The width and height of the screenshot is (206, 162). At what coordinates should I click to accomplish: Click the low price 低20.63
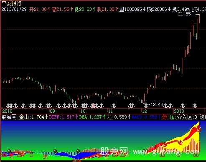[83, 9]
